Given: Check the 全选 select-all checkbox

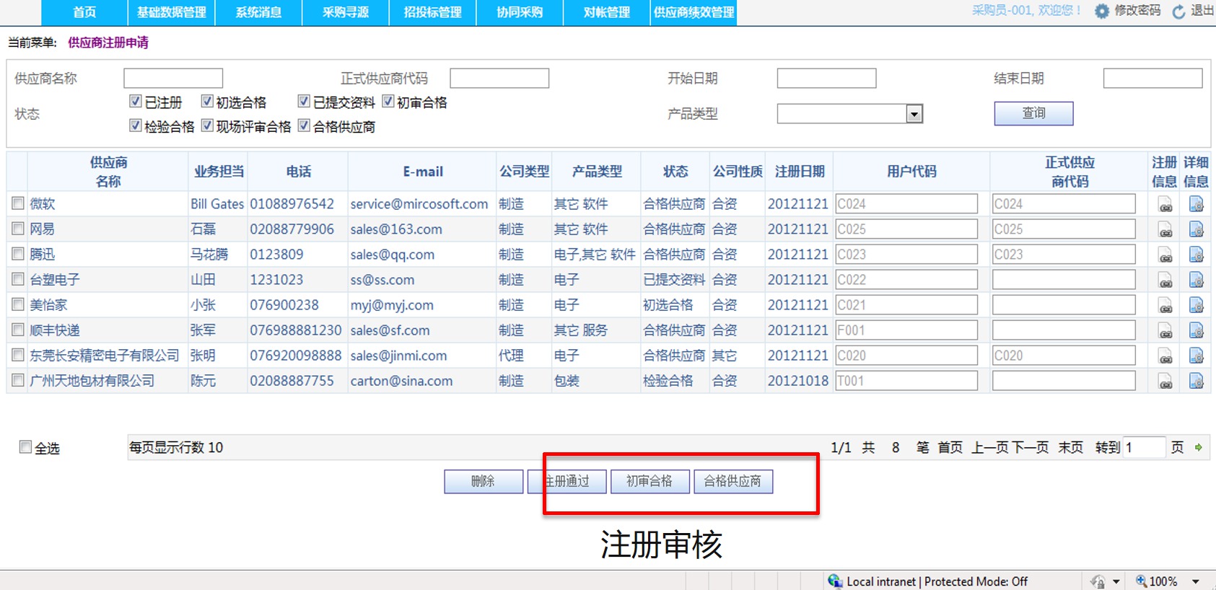Looking at the screenshot, I should [x=26, y=447].
